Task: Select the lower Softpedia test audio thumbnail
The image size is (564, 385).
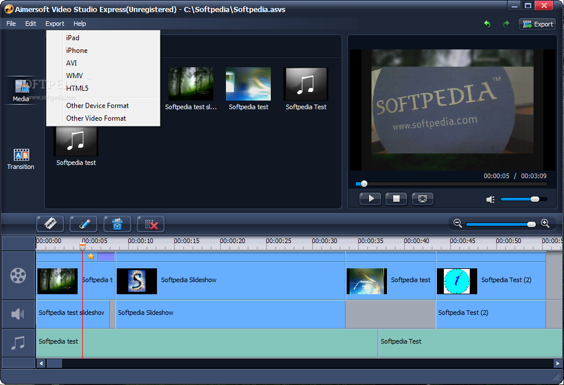Action: click(x=76, y=141)
